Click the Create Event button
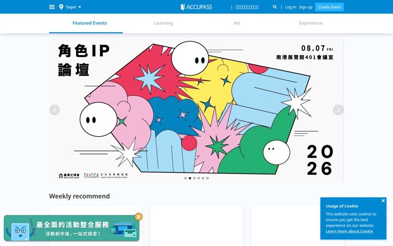Image resolution: width=393 pixels, height=246 pixels. [x=329, y=7]
